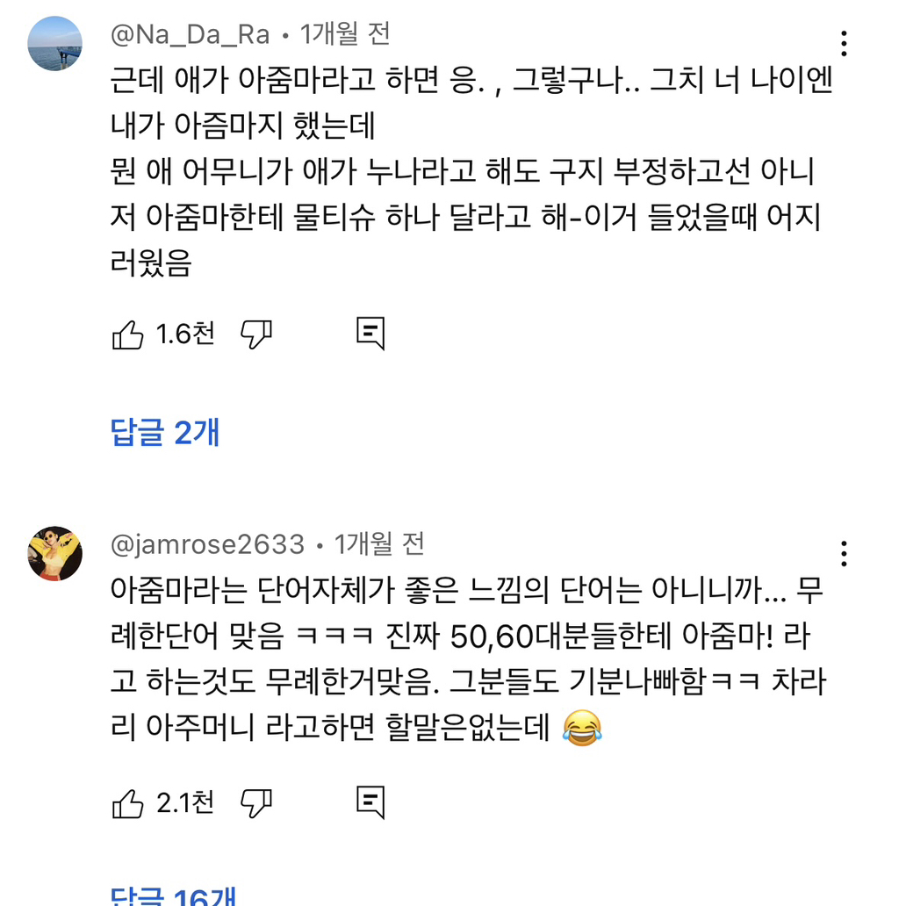Screen dimensions: 899x906
Task: Click reply icon under @Na_Da_Ra comment
Action: tap(370, 334)
